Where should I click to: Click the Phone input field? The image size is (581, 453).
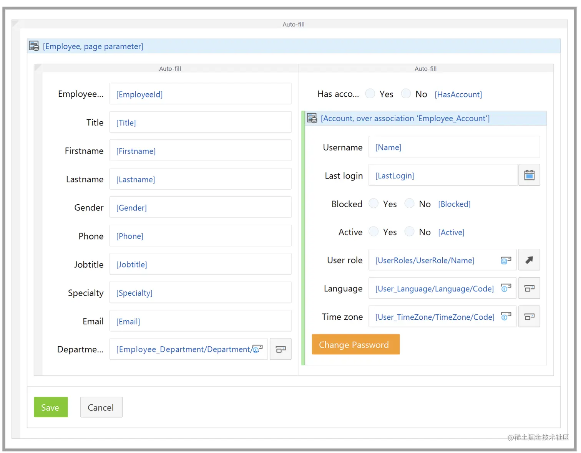(200, 236)
